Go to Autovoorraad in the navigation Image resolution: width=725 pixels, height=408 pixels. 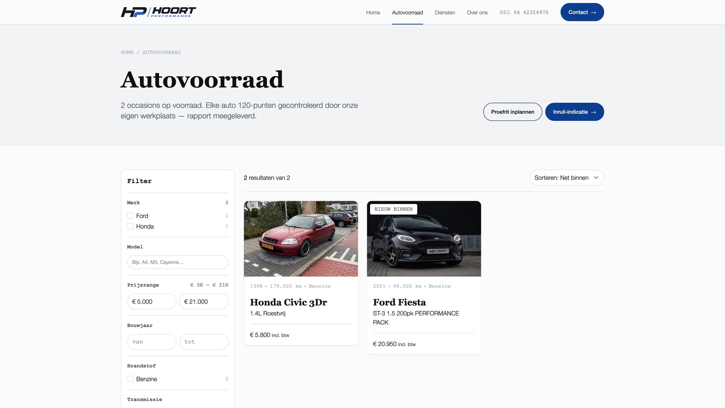point(407,12)
